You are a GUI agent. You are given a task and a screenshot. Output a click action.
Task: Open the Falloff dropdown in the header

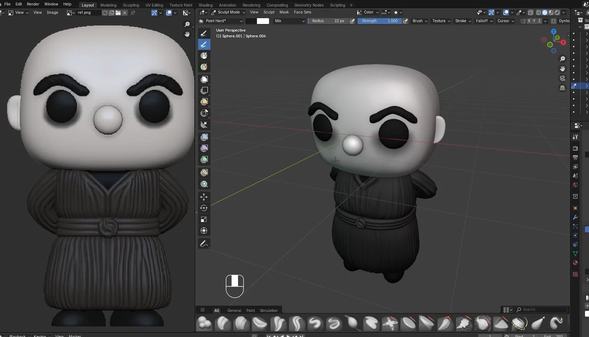484,21
